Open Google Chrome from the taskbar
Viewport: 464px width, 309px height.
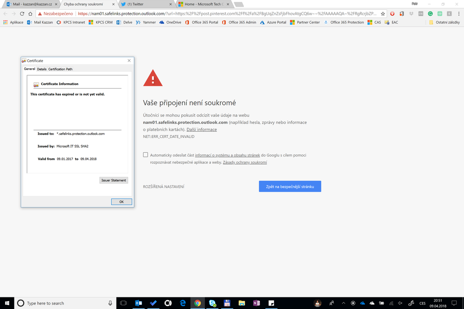(197, 303)
